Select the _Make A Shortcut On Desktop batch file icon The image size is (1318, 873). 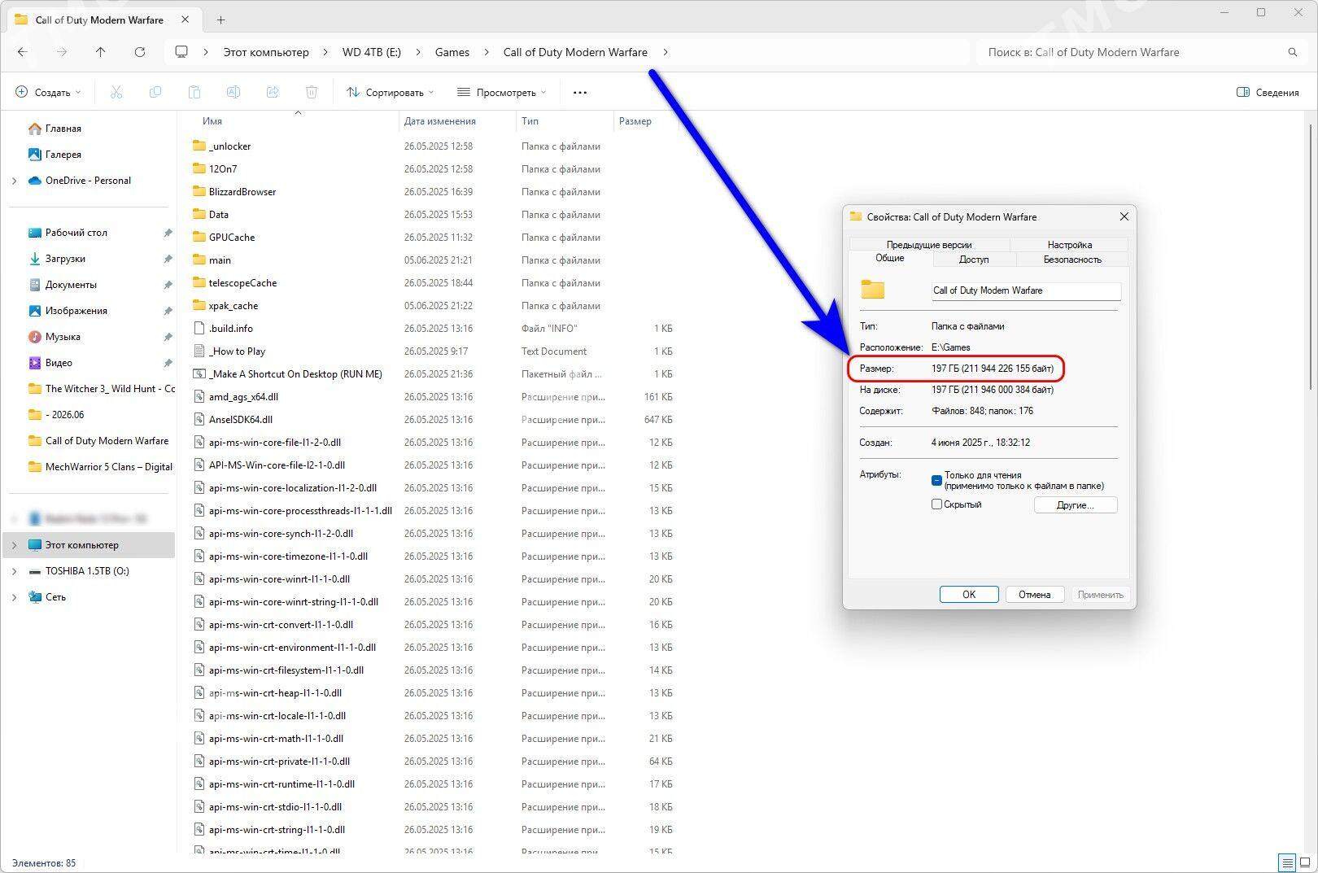pyautogui.click(x=199, y=373)
